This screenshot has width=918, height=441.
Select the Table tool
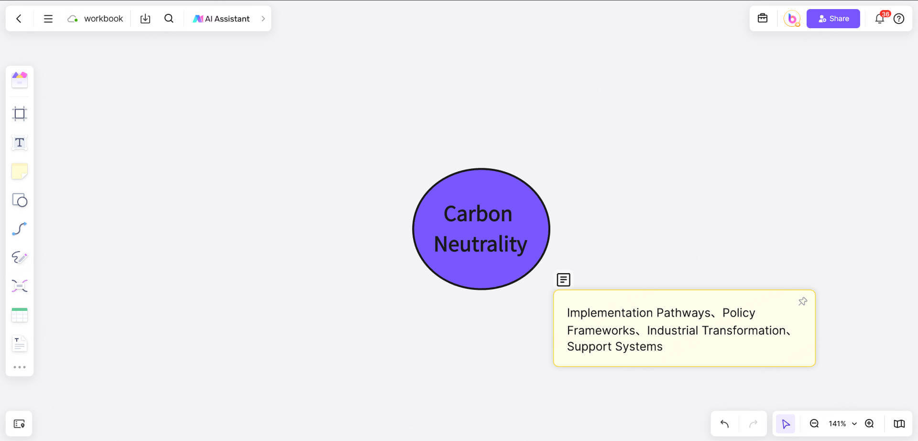pos(20,315)
